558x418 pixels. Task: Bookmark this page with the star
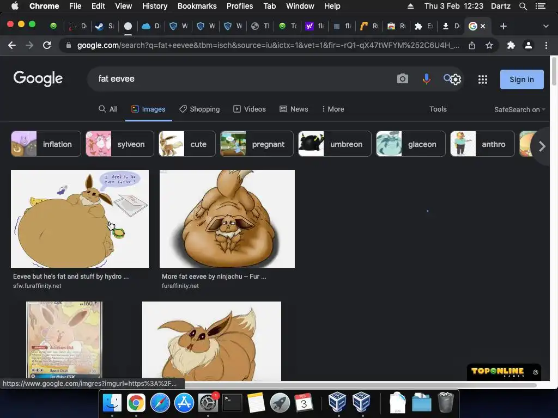pos(489,45)
